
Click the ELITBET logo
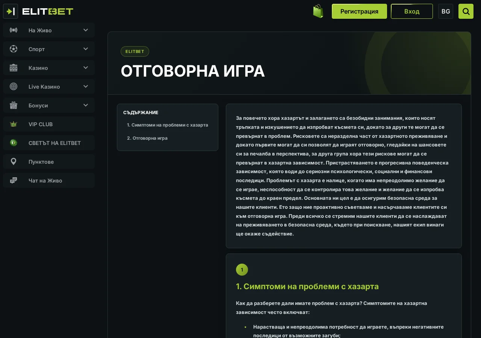[48, 11]
